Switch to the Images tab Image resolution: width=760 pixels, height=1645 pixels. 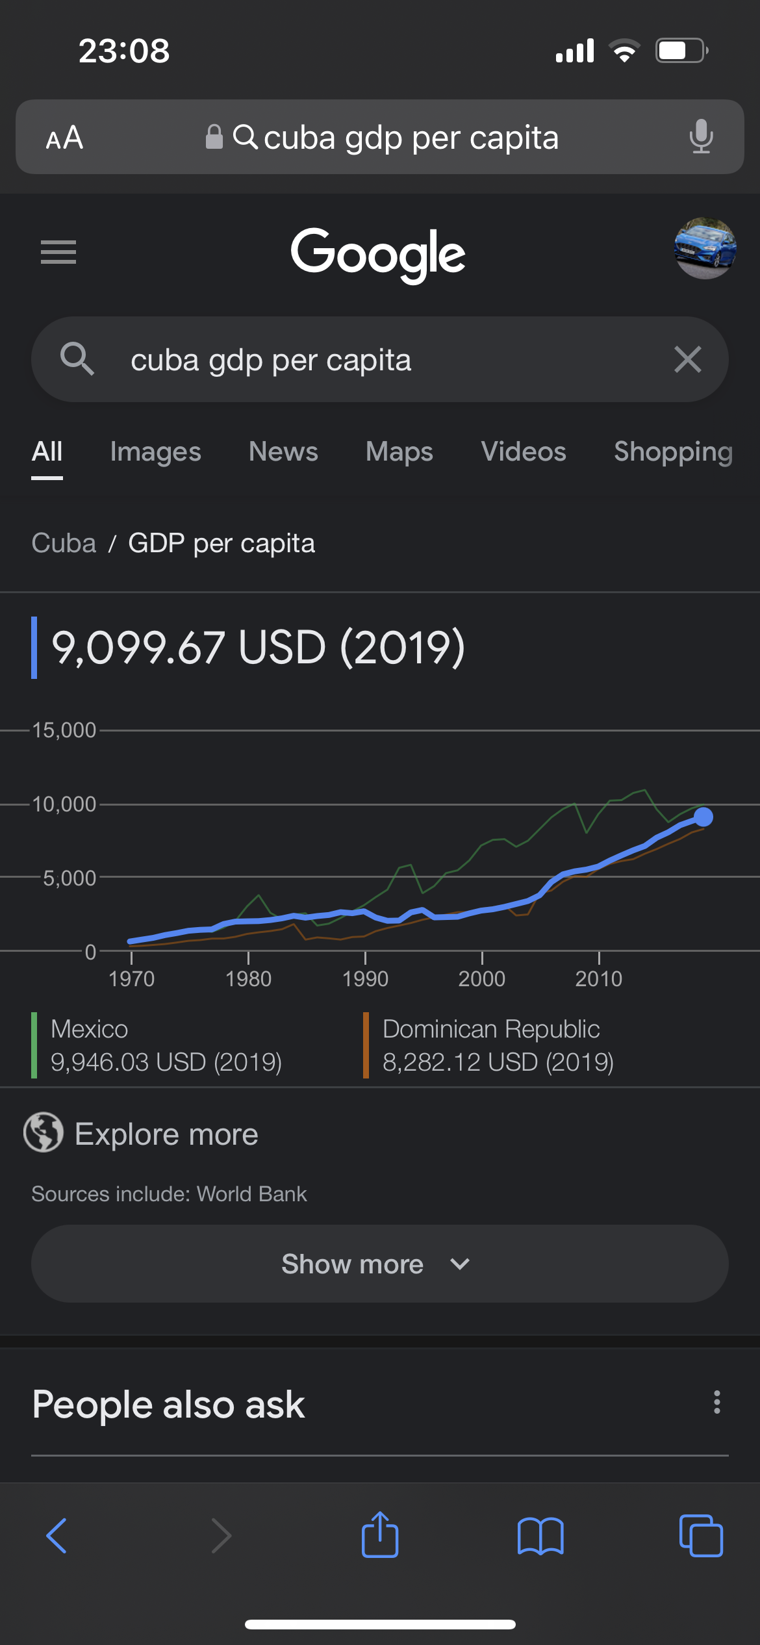click(x=156, y=452)
